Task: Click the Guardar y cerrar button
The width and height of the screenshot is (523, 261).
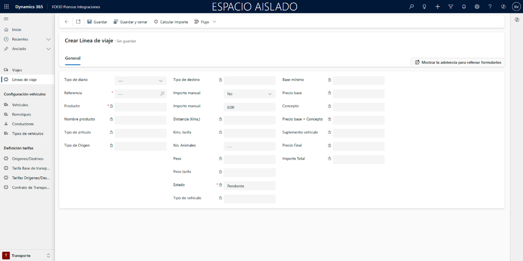Action: pyautogui.click(x=130, y=22)
